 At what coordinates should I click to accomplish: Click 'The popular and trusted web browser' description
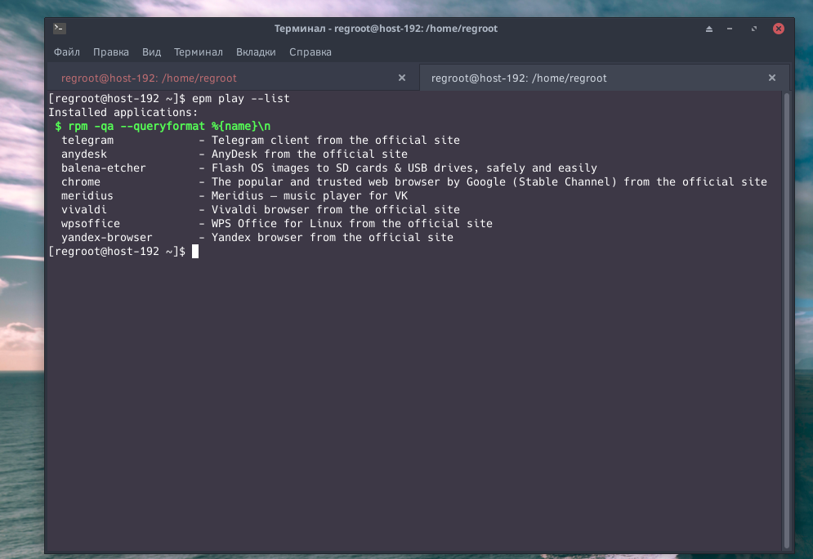click(x=489, y=182)
